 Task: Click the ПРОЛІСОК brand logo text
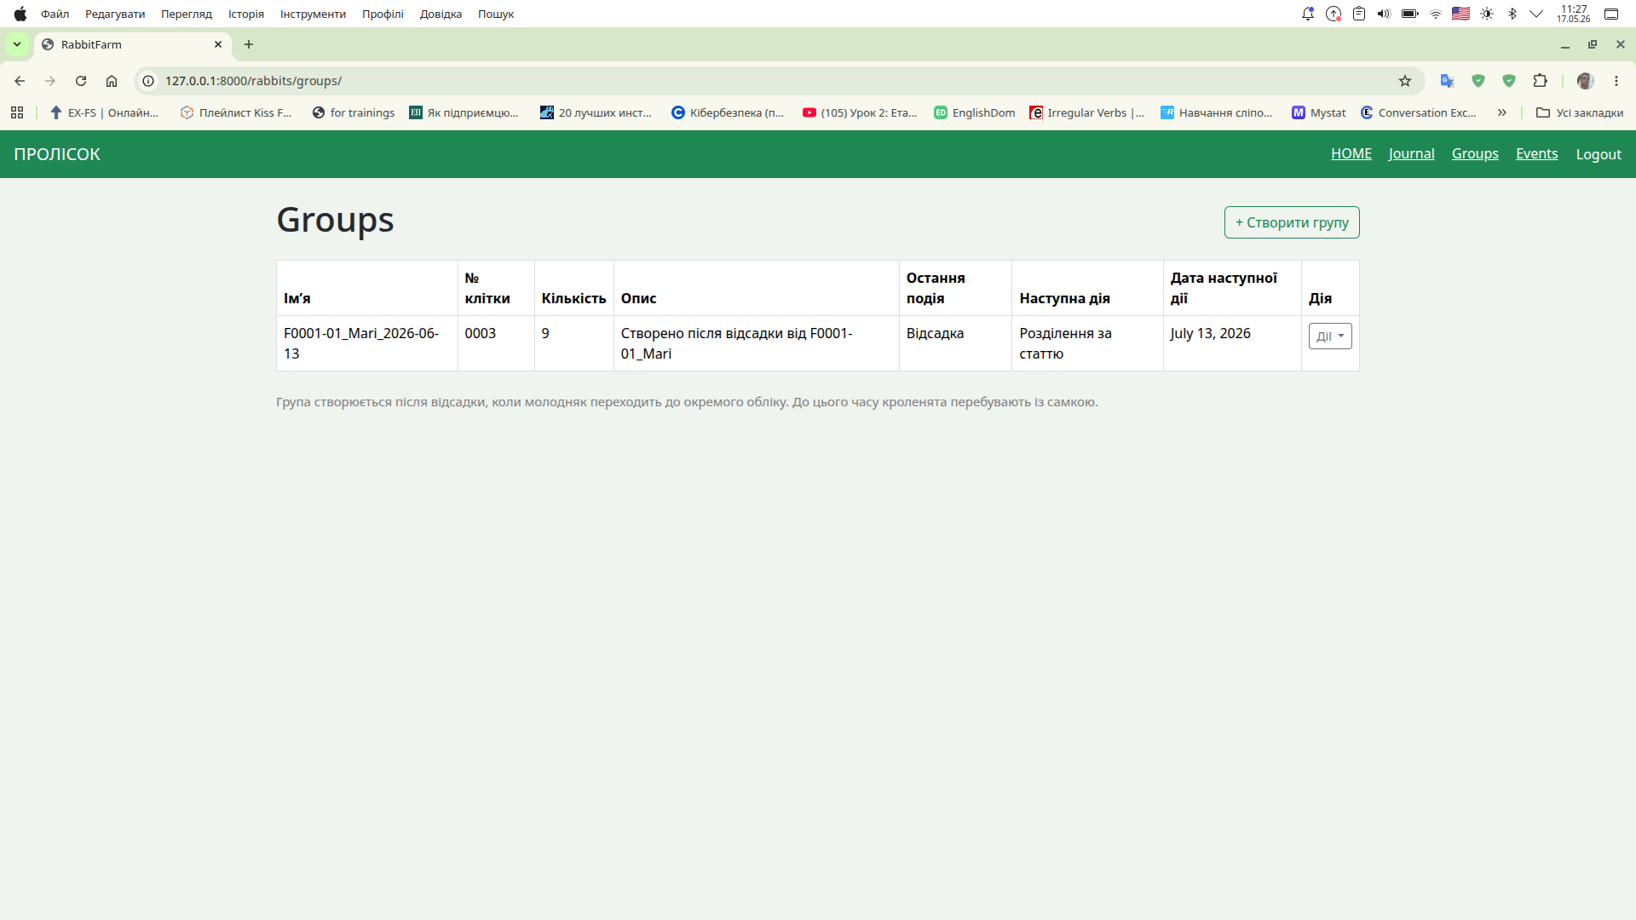click(57, 154)
